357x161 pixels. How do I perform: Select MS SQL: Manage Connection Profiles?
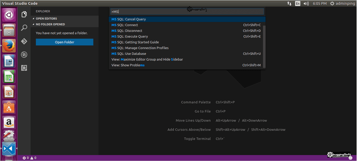coord(186,48)
